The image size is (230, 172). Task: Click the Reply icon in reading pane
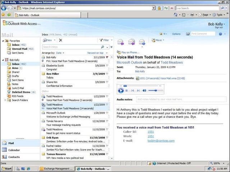tap(121, 42)
